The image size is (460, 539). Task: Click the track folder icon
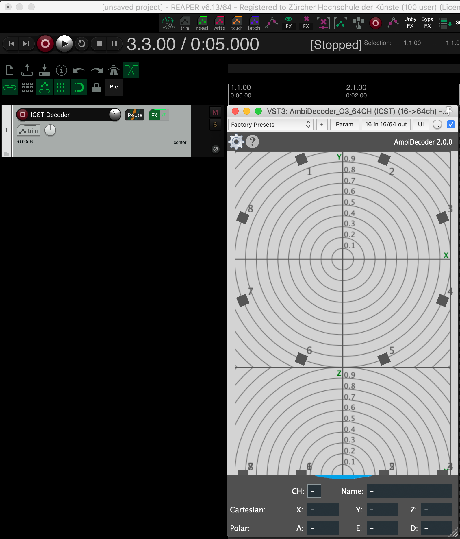6,153
